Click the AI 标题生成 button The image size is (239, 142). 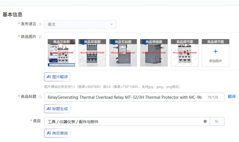point(57,109)
